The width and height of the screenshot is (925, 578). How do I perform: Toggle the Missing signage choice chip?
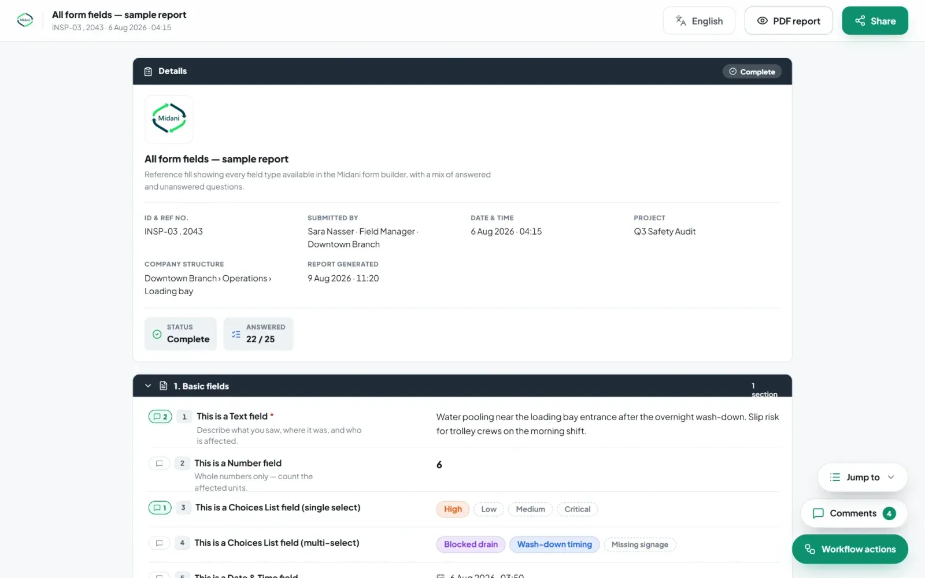point(639,544)
